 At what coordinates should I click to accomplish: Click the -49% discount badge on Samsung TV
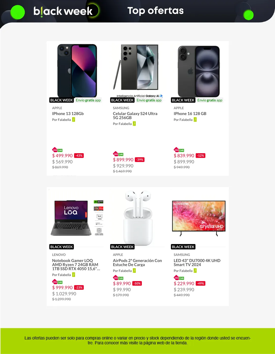(x=201, y=283)
